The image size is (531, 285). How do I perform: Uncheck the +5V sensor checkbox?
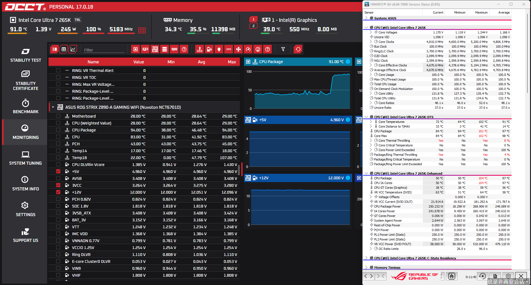(58, 171)
